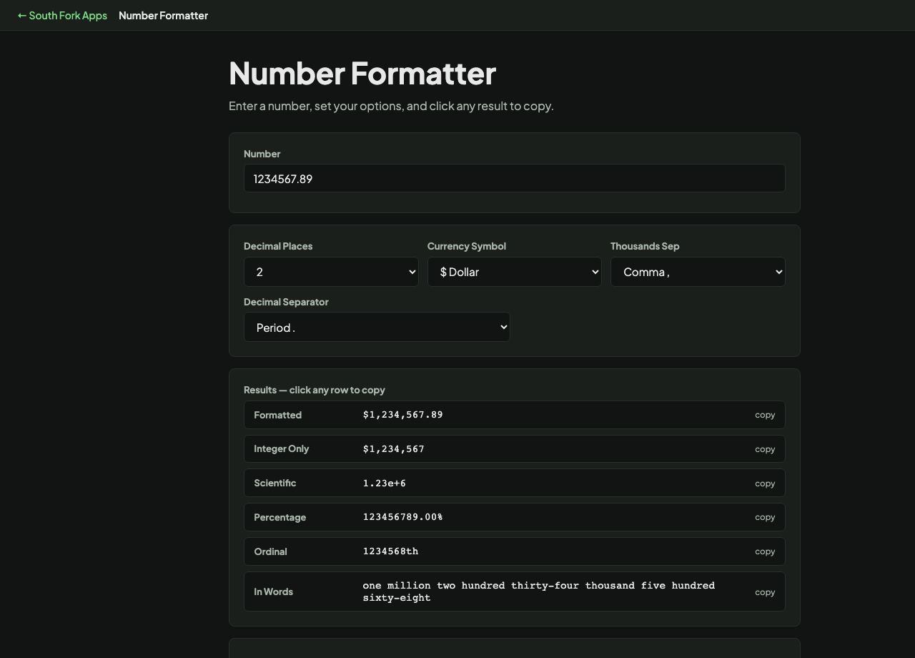Copy the Ordinal result

click(765, 551)
